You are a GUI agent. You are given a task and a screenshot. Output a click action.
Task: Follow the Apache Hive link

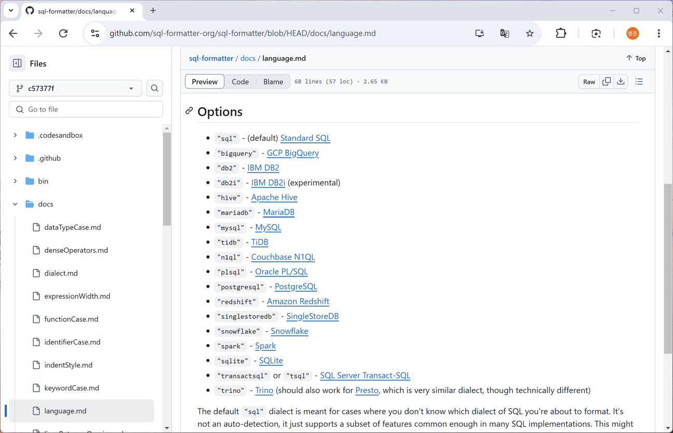click(x=274, y=198)
